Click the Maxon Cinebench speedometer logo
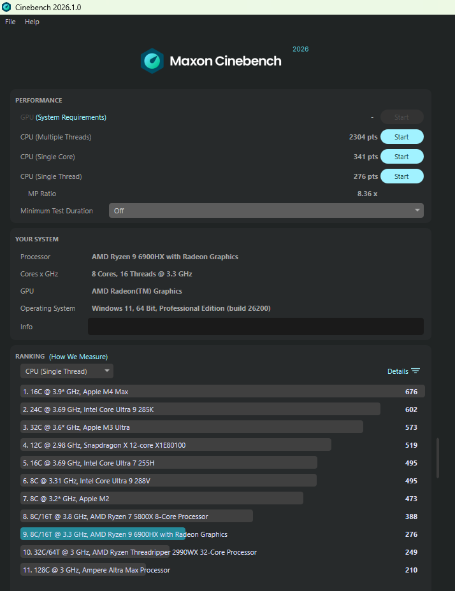This screenshot has height=591, width=455. coord(152,61)
